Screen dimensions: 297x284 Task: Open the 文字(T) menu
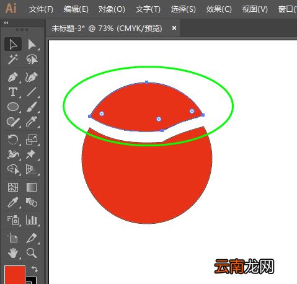(x=148, y=9)
